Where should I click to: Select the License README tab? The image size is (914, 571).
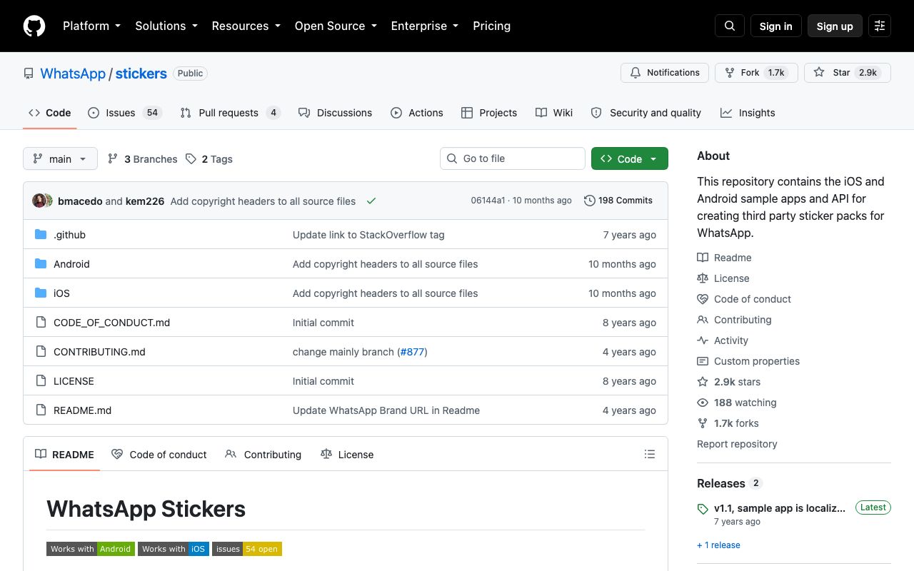click(x=347, y=455)
